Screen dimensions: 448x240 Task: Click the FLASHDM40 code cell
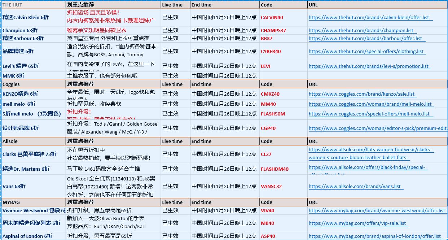pyautogui.click(x=284, y=169)
